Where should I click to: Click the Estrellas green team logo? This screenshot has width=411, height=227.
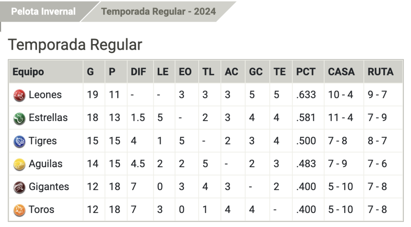pyautogui.click(x=19, y=118)
